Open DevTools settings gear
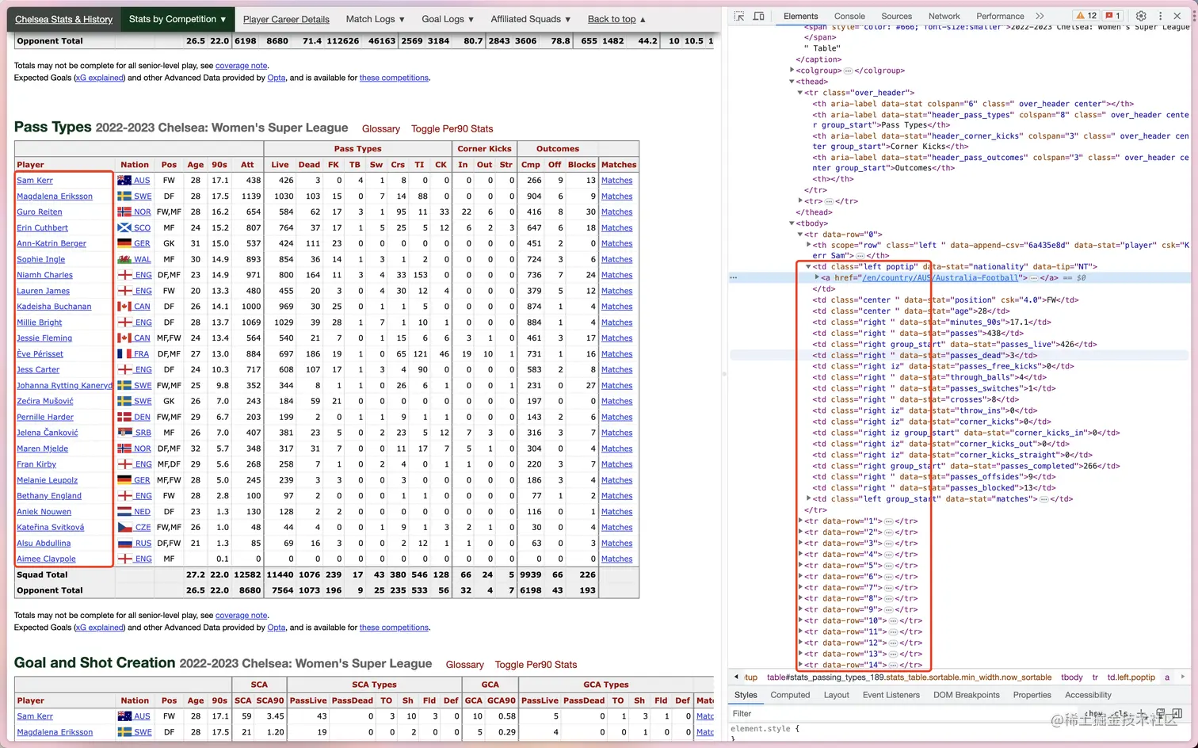The image size is (1198, 748). [1141, 16]
